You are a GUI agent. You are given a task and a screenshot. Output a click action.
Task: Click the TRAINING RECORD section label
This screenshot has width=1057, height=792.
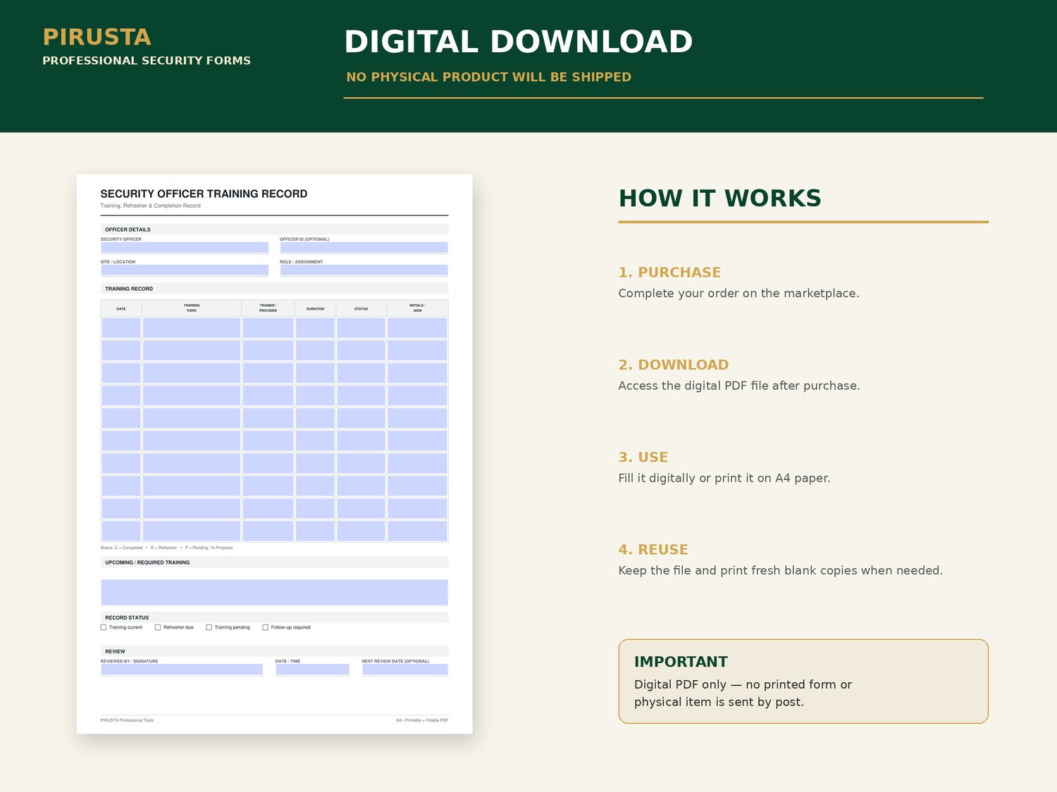tap(129, 289)
